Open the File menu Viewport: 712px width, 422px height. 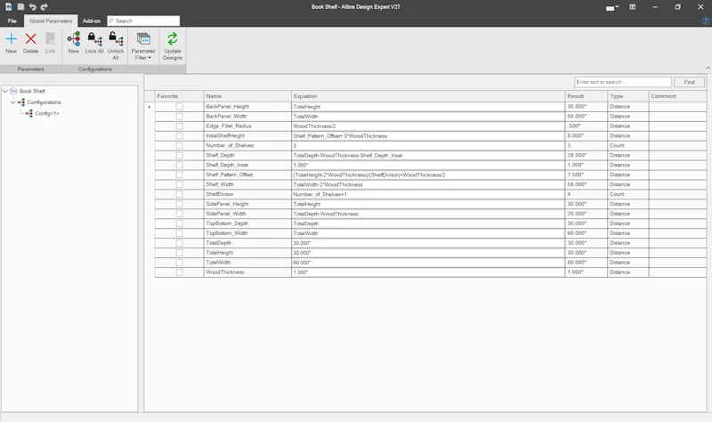[x=12, y=20]
